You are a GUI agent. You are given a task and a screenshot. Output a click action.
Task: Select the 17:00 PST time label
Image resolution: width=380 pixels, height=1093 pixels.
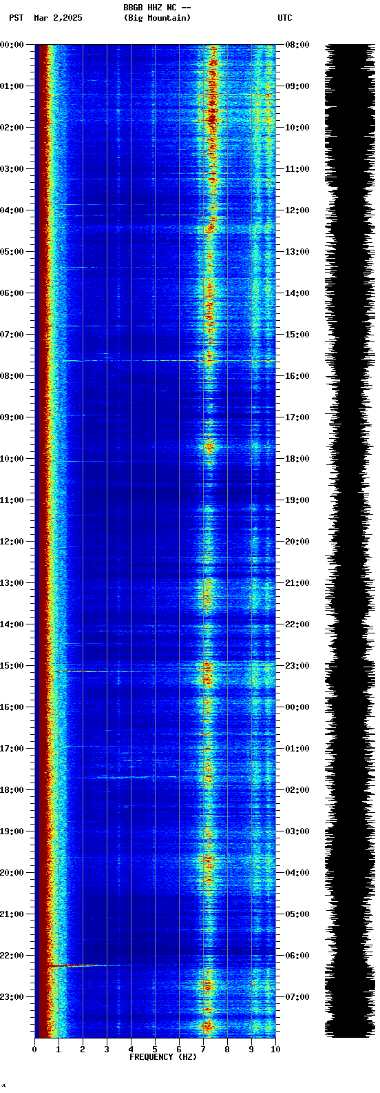(x=12, y=749)
